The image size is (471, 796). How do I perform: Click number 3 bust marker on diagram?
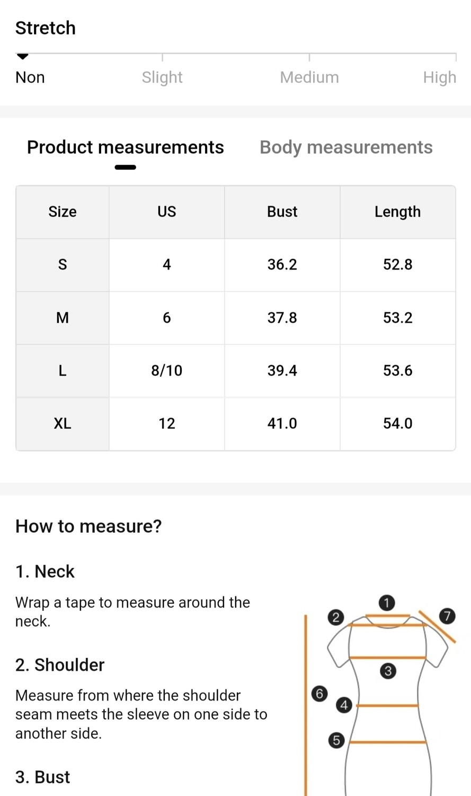[x=388, y=671]
